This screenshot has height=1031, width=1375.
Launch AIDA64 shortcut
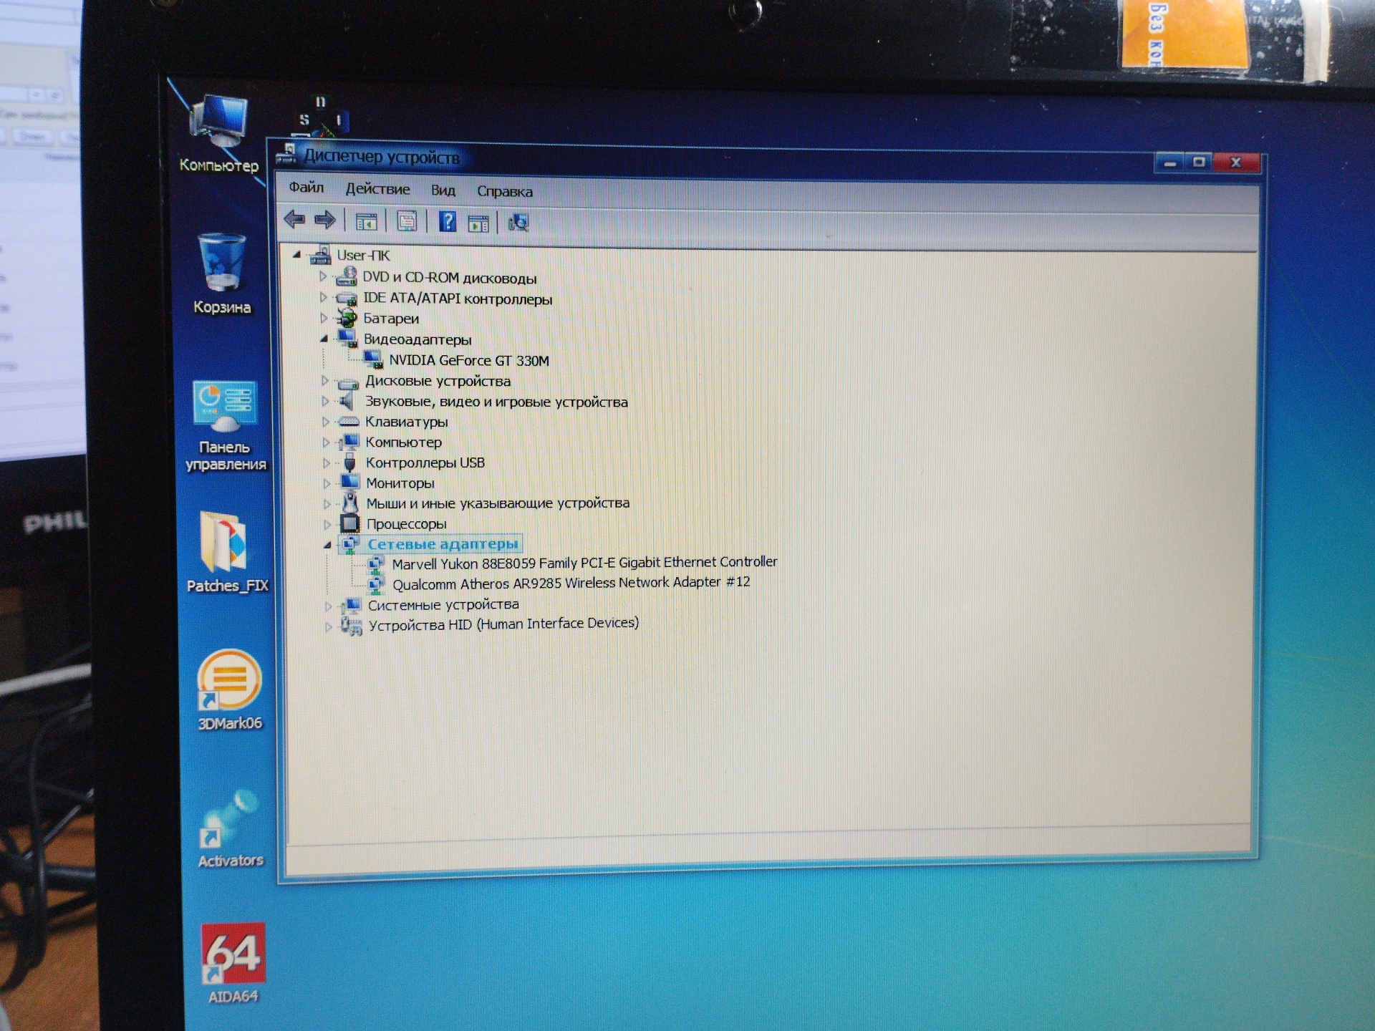pyautogui.click(x=233, y=964)
